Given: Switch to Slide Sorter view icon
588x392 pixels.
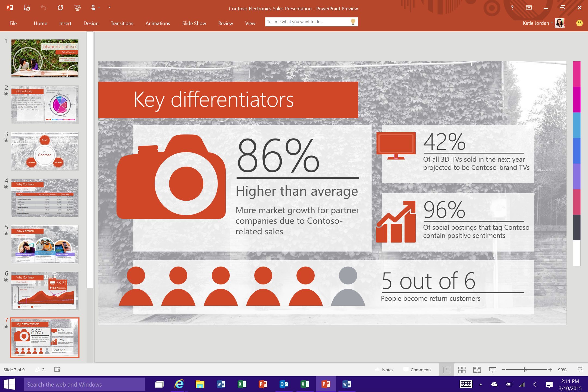Looking at the screenshot, I should click(462, 370).
